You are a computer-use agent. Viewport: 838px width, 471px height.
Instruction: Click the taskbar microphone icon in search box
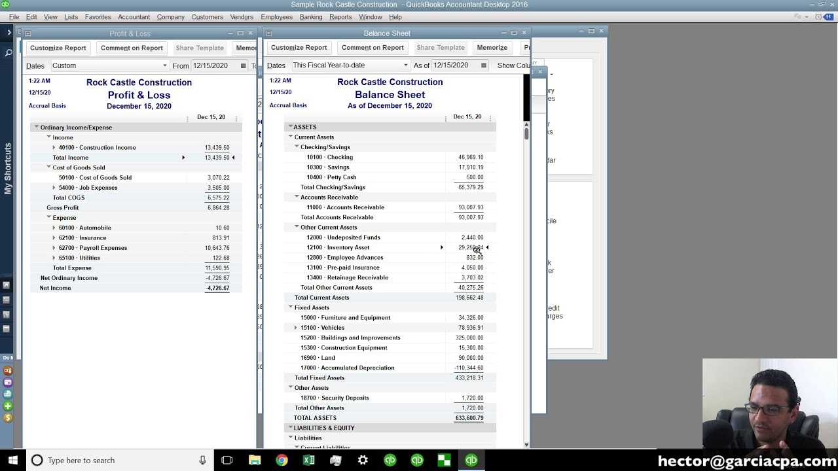click(202, 461)
